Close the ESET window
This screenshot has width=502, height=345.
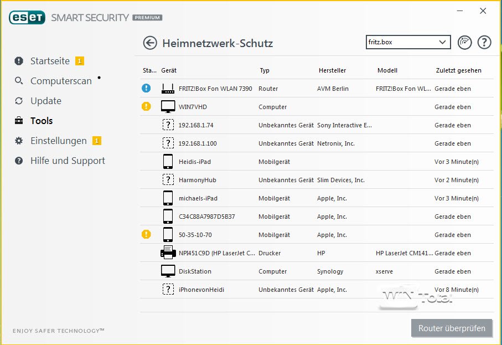tap(483, 11)
